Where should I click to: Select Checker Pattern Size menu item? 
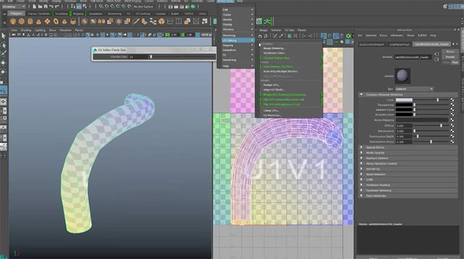point(276,58)
